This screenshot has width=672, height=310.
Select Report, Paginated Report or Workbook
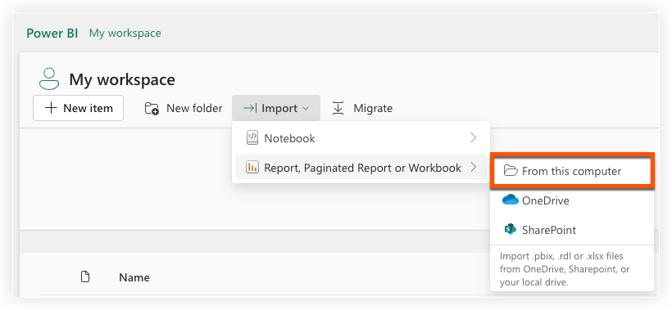click(361, 168)
